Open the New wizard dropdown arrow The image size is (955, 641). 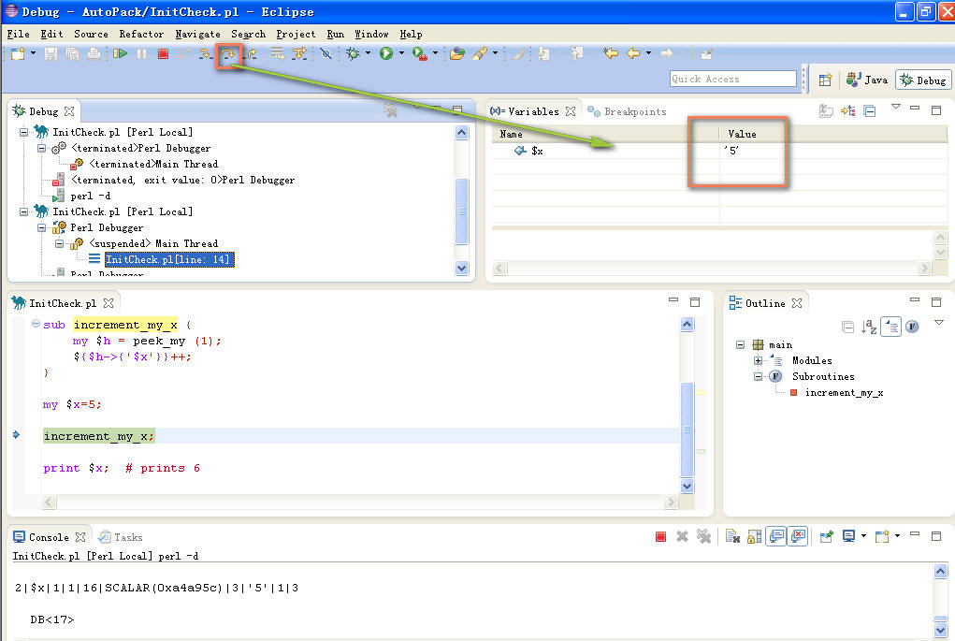pos(33,53)
